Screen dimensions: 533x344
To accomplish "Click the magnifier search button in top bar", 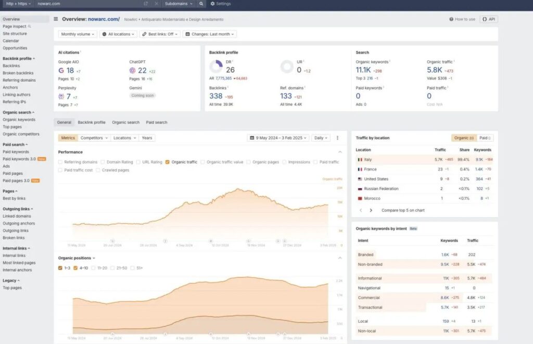I will [x=201, y=4].
